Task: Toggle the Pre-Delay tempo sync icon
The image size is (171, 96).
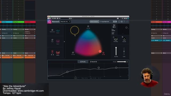Action: (x=113, y=37)
